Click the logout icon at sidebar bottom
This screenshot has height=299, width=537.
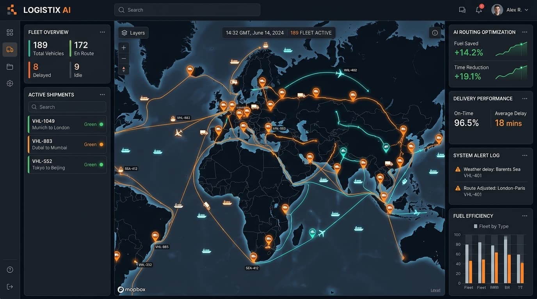[10, 287]
